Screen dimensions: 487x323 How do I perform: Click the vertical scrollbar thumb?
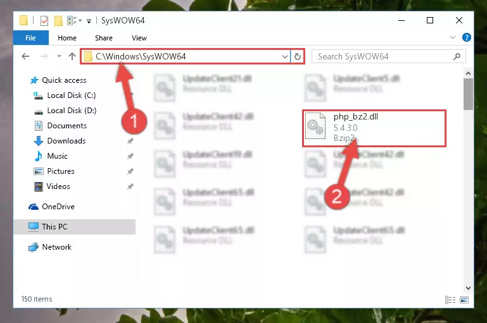pyautogui.click(x=468, y=94)
